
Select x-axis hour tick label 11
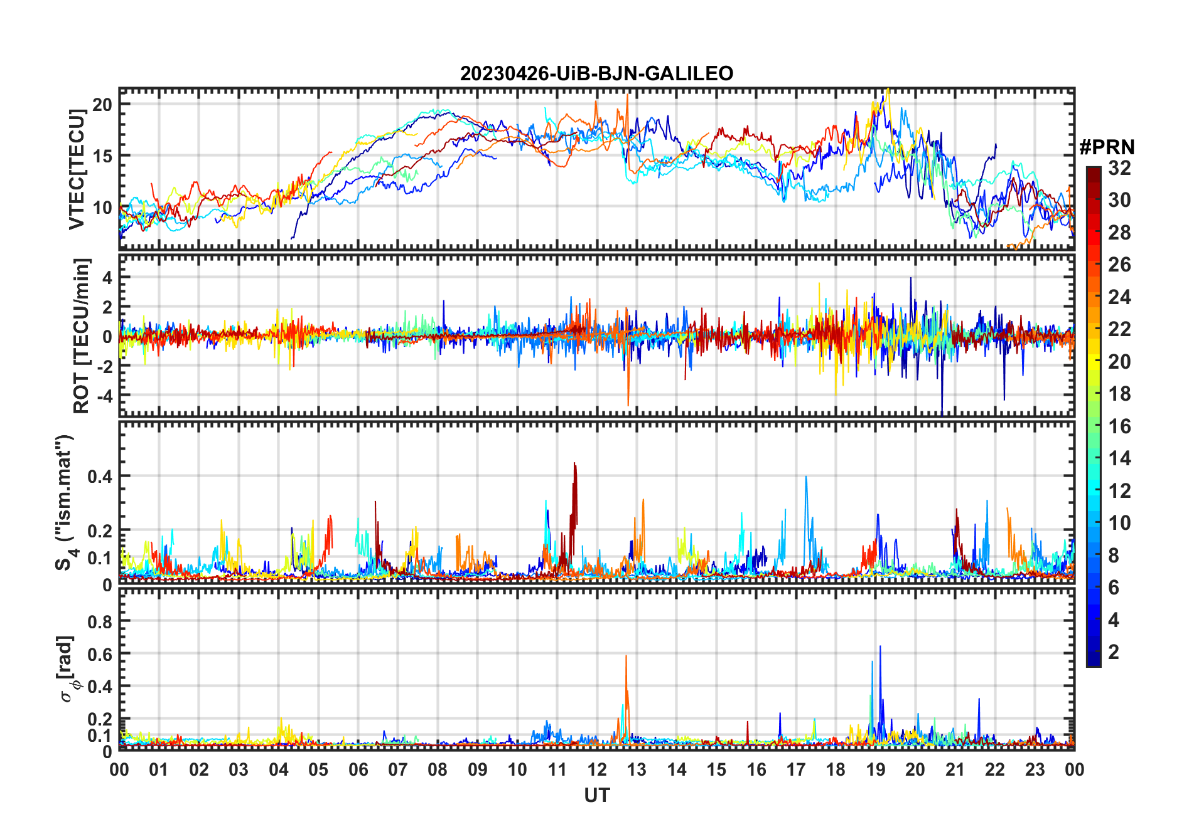[x=557, y=769]
